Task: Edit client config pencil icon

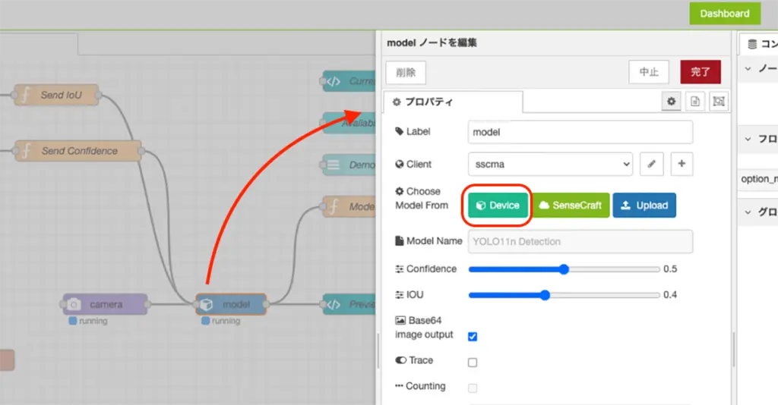Action: pyautogui.click(x=651, y=164)
